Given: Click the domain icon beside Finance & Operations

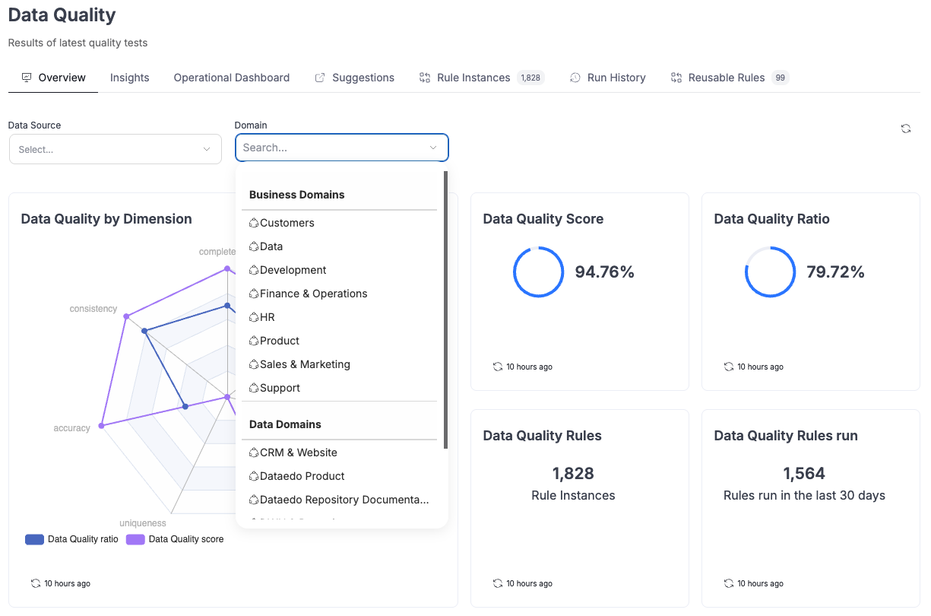Looking at the screenshot, I should [254, 294].
